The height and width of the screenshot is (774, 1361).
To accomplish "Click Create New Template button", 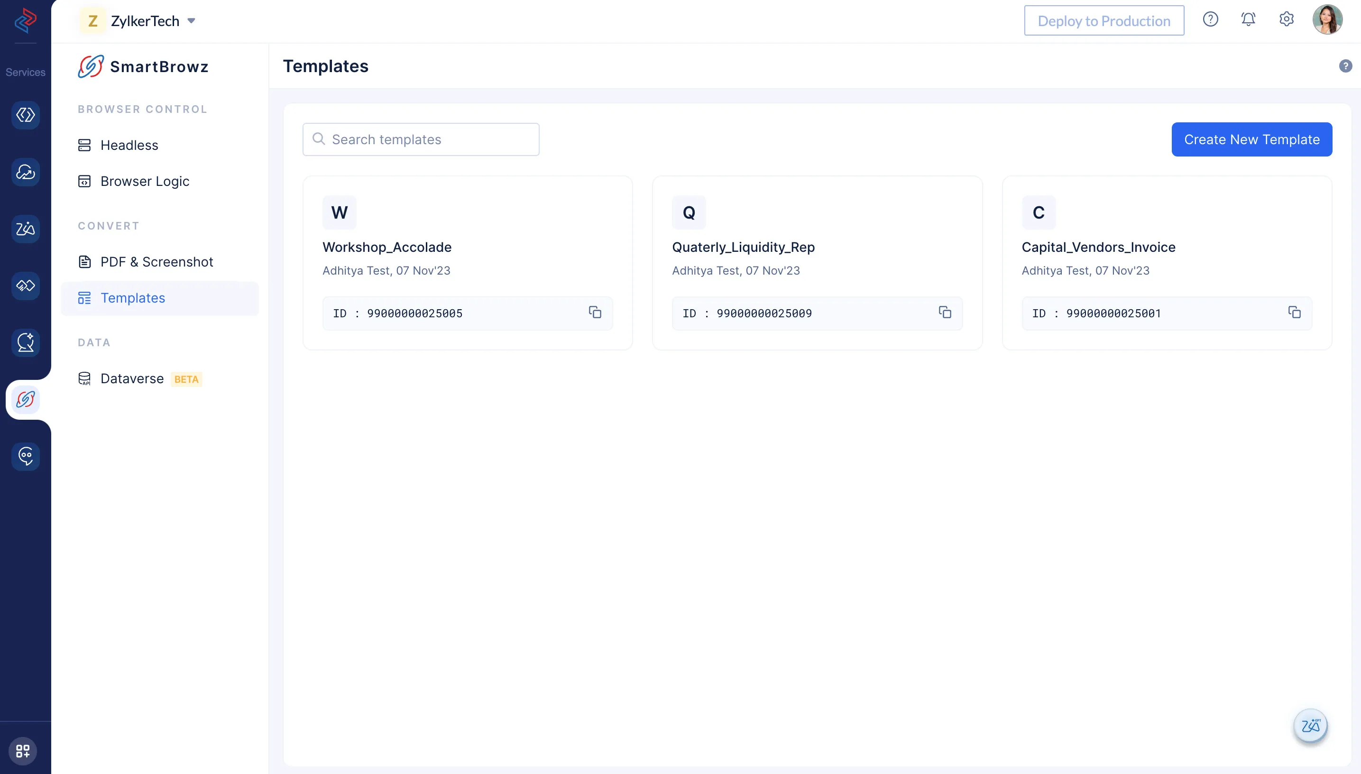I will click(x=1251, y=139).
